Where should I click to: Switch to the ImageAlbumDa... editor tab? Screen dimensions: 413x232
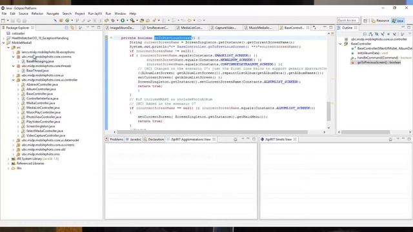tap(122, 28)
